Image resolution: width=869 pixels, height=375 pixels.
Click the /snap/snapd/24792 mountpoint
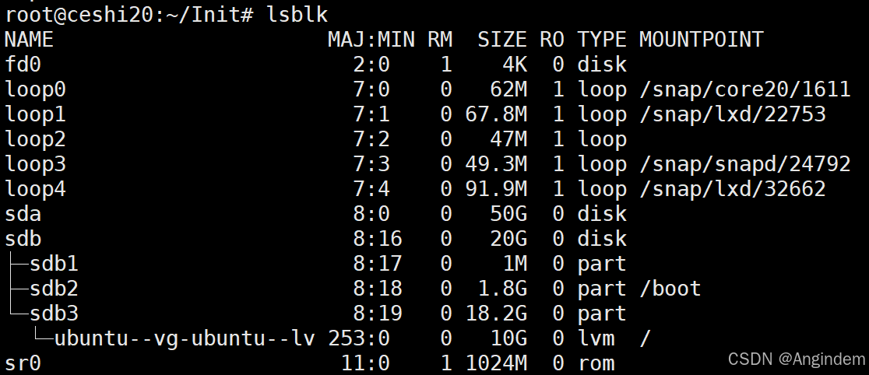pyautogui.click(x=745, y=164)
